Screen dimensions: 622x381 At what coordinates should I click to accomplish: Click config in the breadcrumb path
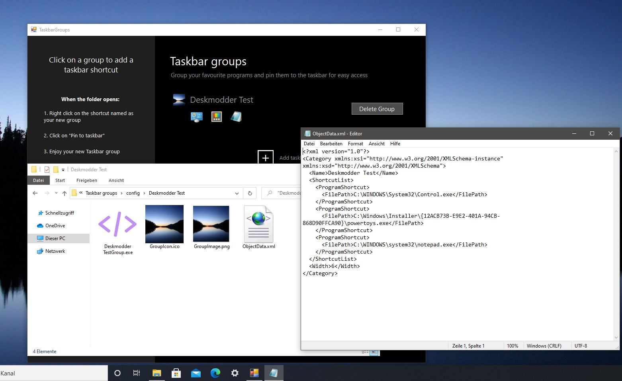[133, 193]
